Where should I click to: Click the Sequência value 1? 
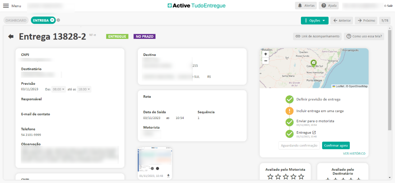198,118
